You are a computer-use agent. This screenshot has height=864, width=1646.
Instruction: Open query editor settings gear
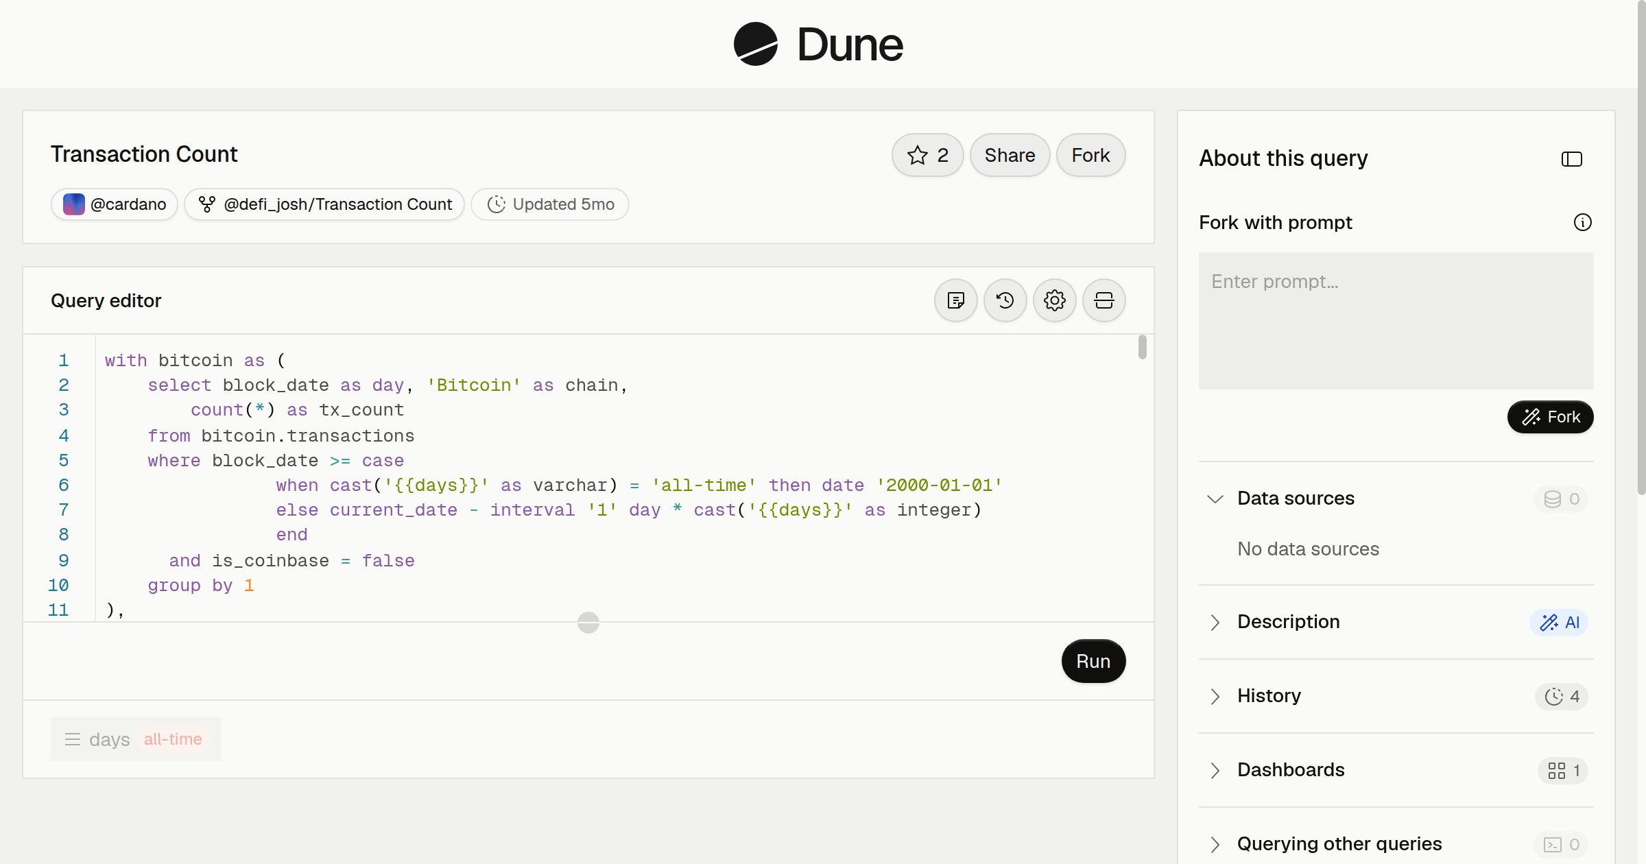(1055, 300)
